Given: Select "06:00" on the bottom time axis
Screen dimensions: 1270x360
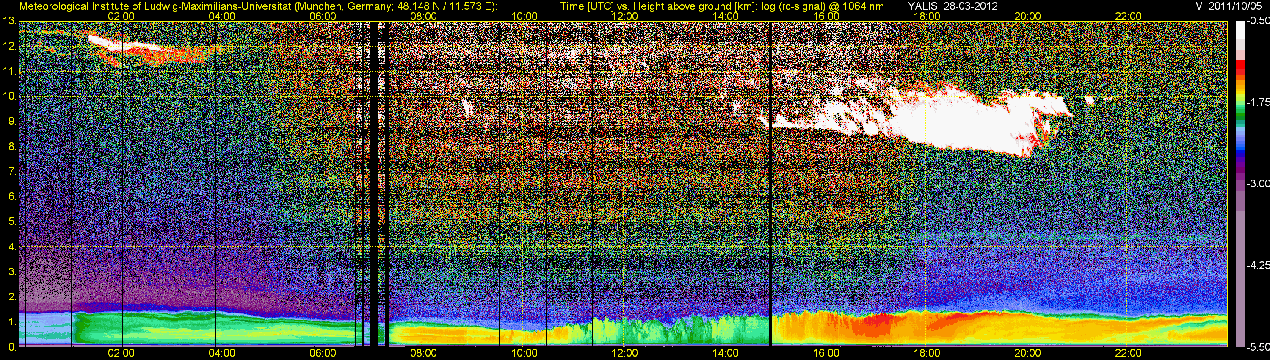Looking at the screenshot, I should click(x=323, y=353).
